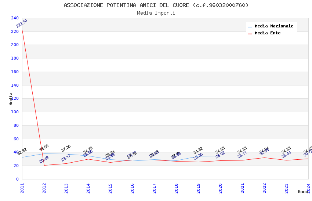Click x-axis year label 2021

242,188
